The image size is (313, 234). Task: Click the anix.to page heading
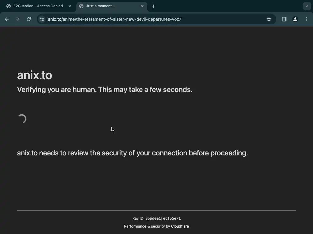click(35, 75)
